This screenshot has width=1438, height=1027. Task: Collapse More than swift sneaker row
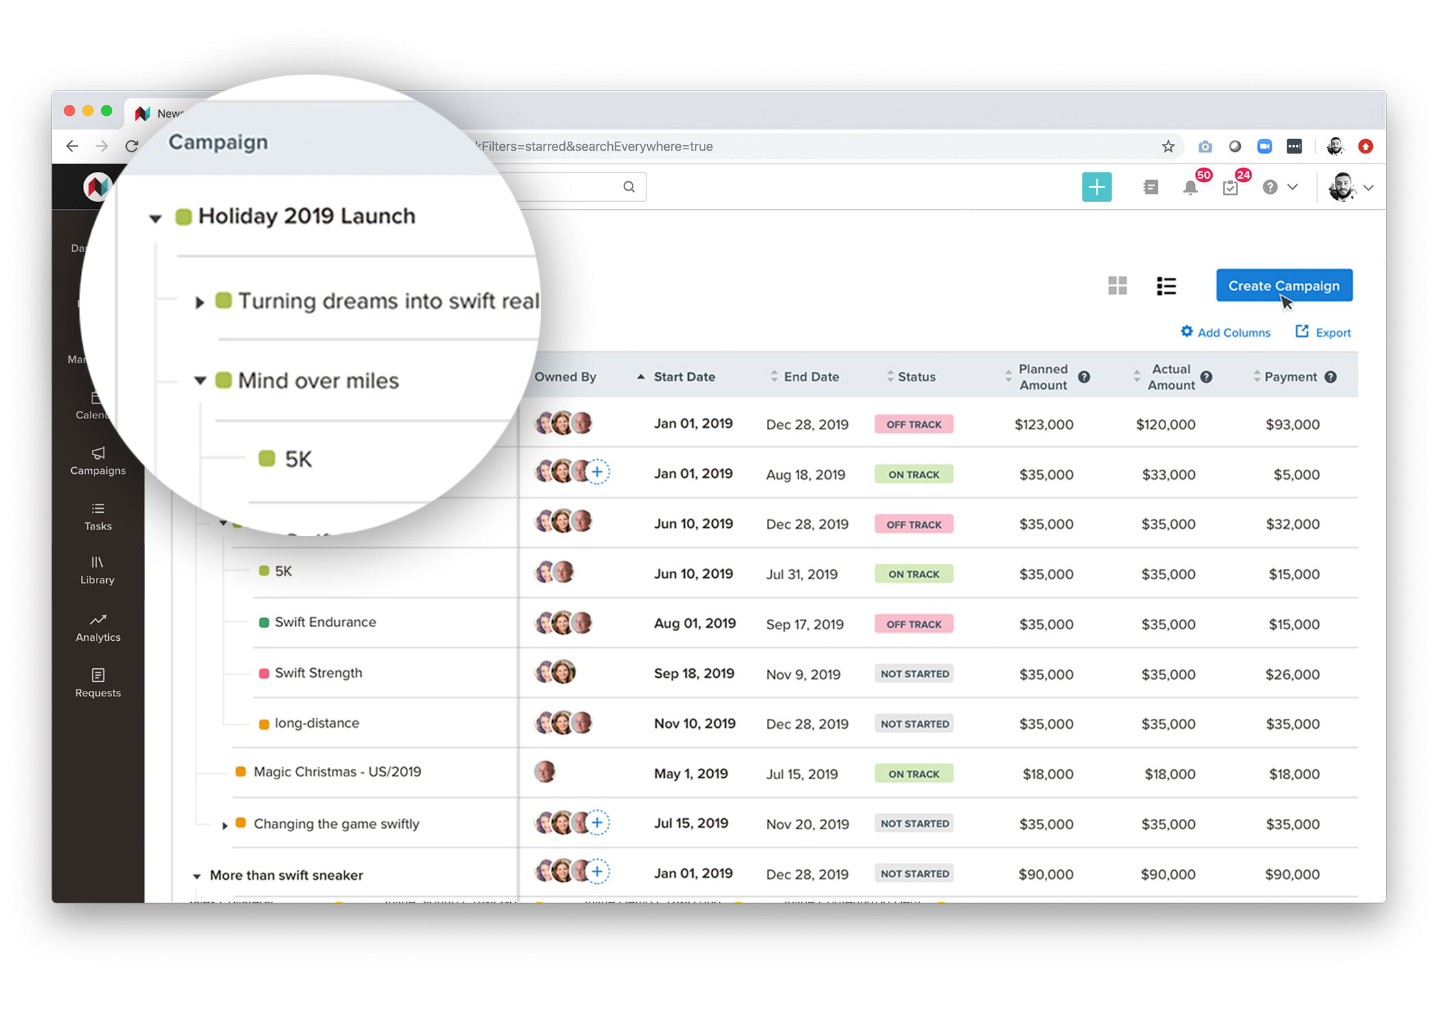(x=197, y=876)
